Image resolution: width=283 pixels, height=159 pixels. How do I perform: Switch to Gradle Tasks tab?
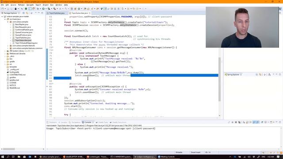pos(102,122)
